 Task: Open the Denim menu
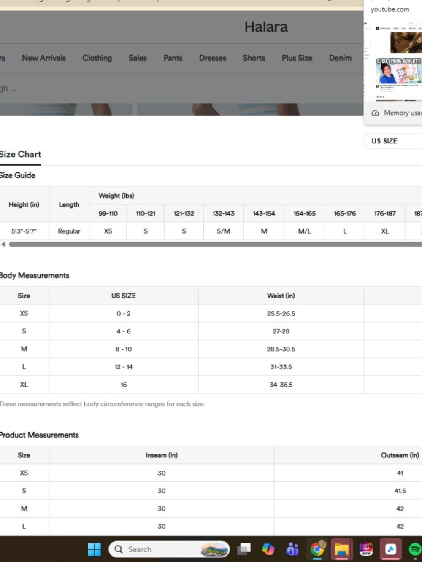[340, 58]
